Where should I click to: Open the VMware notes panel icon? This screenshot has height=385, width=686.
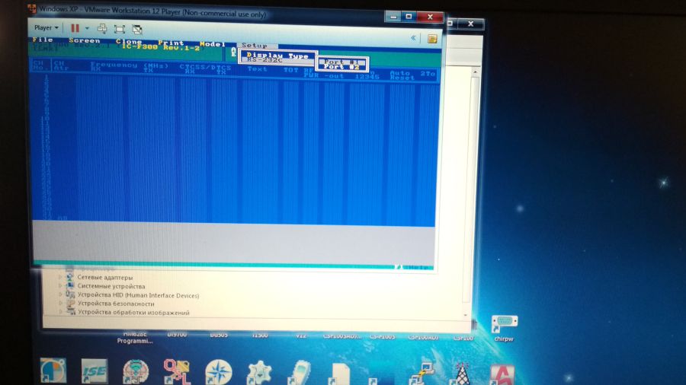pyautogui.click(x=432, y=37)
